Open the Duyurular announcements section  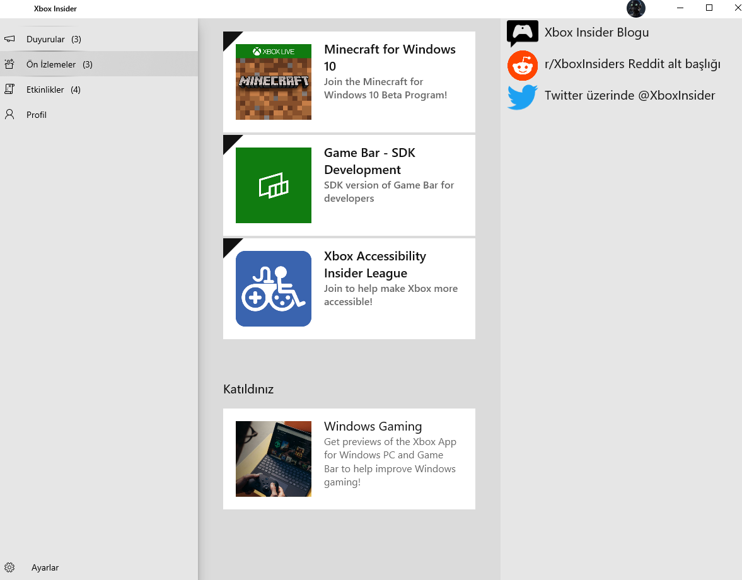99,39
